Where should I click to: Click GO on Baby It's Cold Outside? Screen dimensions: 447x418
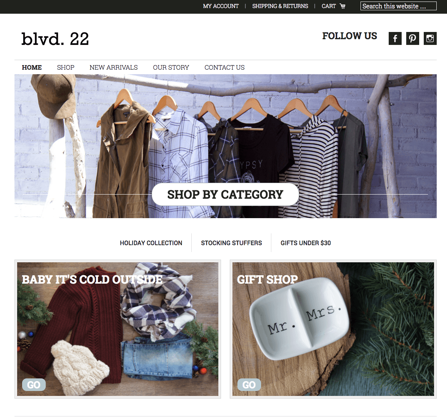tap(34, 384)
